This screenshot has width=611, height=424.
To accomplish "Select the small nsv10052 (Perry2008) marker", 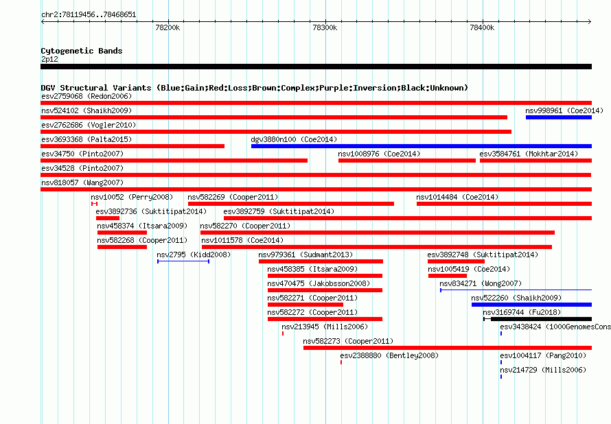I will (x=94, y=204).
